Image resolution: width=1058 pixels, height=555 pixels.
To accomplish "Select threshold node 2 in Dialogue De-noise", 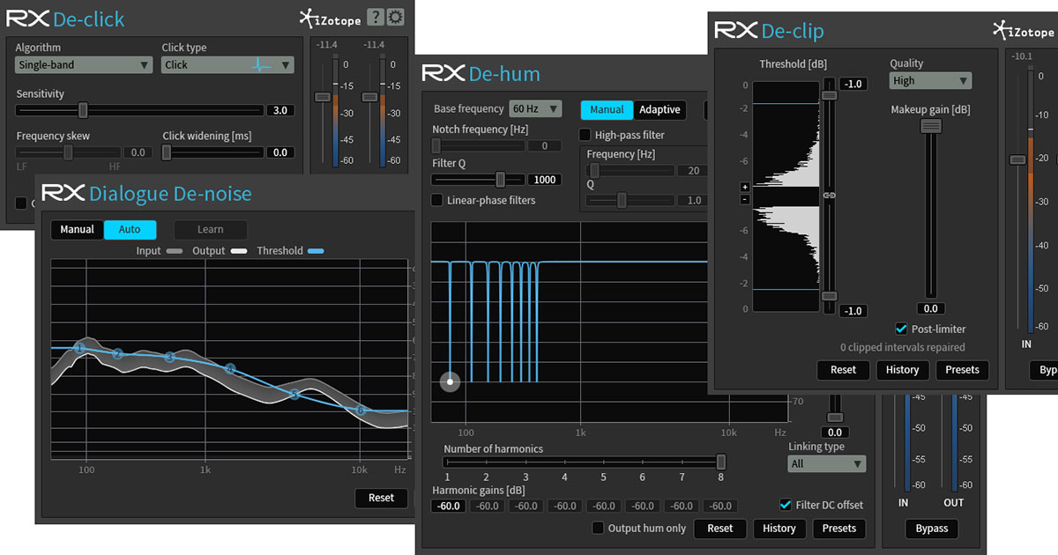I will [x=117, y=353].
